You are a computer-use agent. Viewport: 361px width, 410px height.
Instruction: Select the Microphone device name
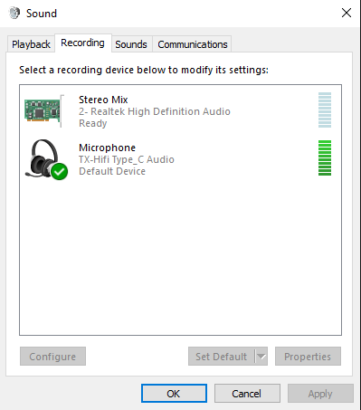tap(107, 148)
